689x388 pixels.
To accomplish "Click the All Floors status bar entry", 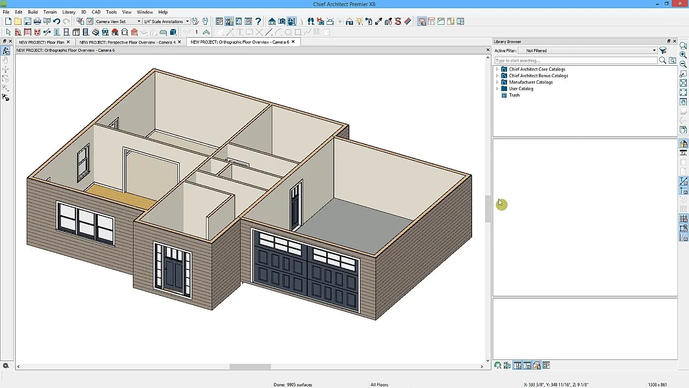I will coord(379,385).
